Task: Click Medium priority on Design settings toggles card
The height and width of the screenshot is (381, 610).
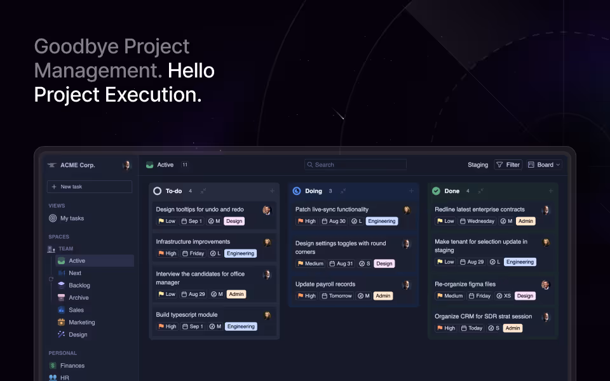Action: pyautogui.click(x=311, y=264)
